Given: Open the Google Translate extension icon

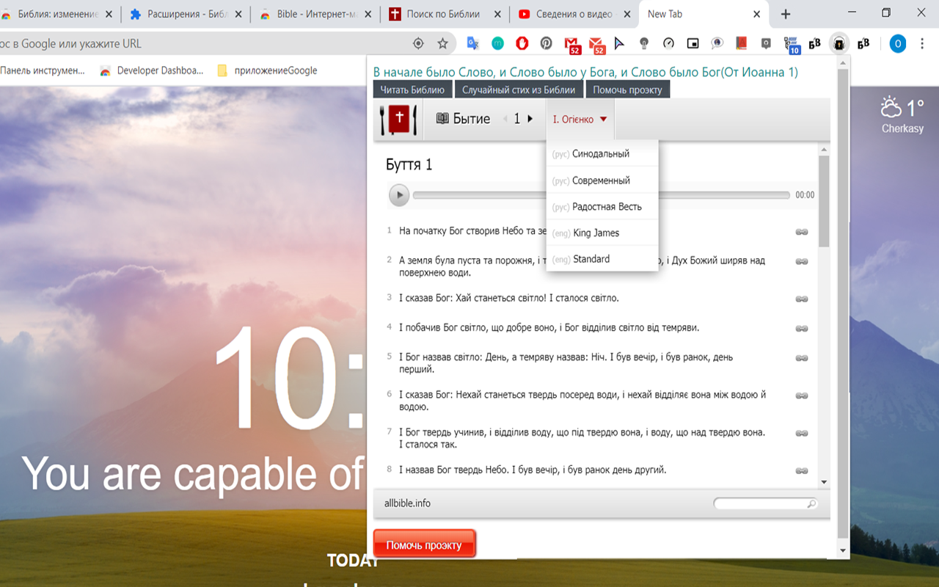Looking at the screenshot, I should [x=473, y=43].
